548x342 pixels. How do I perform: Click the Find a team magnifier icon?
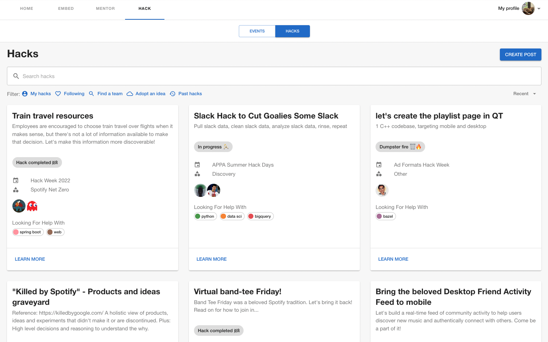coord(92,94)
